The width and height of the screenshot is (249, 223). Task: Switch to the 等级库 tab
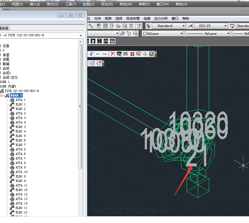[4, 28]
